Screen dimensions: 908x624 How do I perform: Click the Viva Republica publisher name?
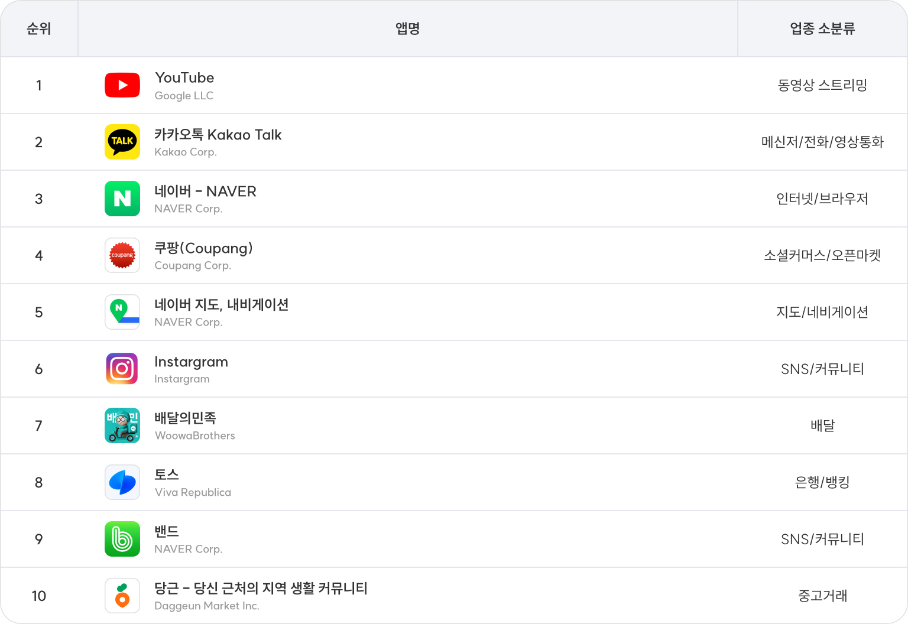click(x=193, y=492)
